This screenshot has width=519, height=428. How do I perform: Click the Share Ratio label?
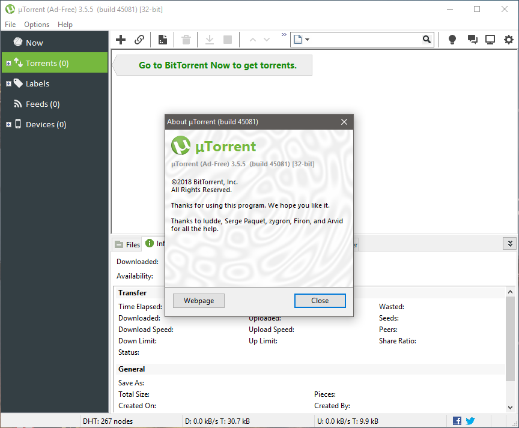[398, 341]
